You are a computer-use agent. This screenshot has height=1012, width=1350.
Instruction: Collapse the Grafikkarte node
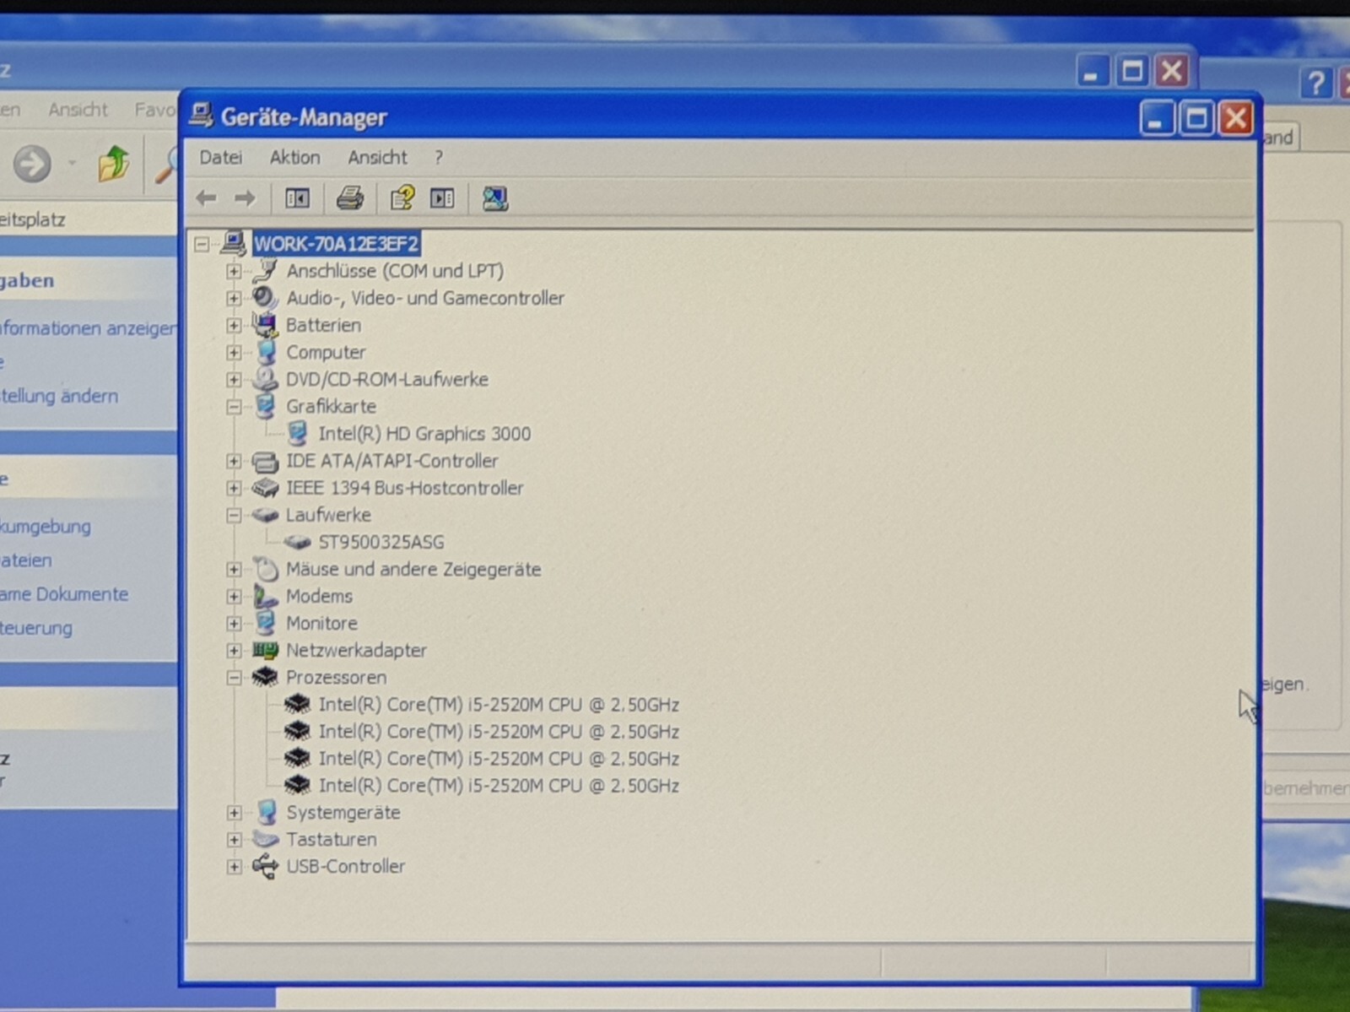(234, 407)
